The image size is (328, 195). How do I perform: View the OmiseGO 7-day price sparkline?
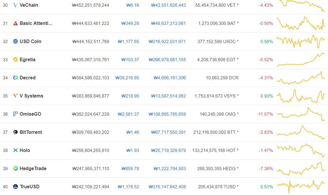click(x=301, y=114)
